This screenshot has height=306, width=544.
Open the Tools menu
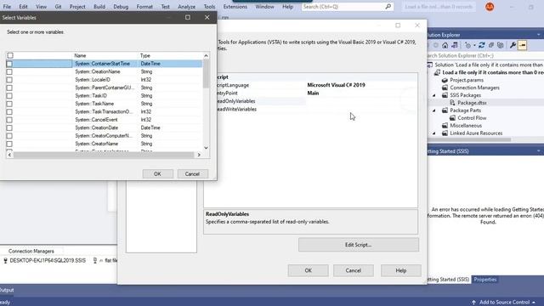click(x=209, y=7)
